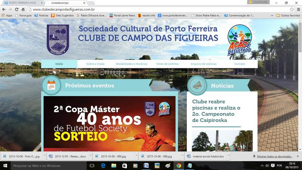302x170 pixels.
Task: Open the Sobre o Clube menu item
Action: point(95,64)
